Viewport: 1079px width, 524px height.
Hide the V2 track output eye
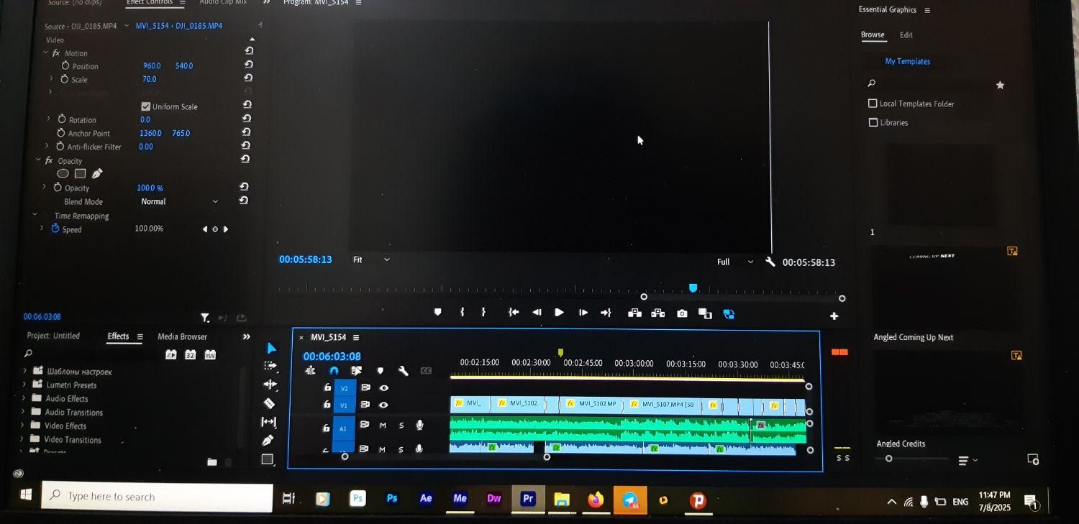pos(384,387)
